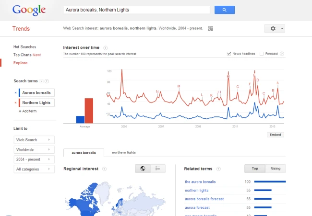Open help icon beside Forecast

[282, 54]
